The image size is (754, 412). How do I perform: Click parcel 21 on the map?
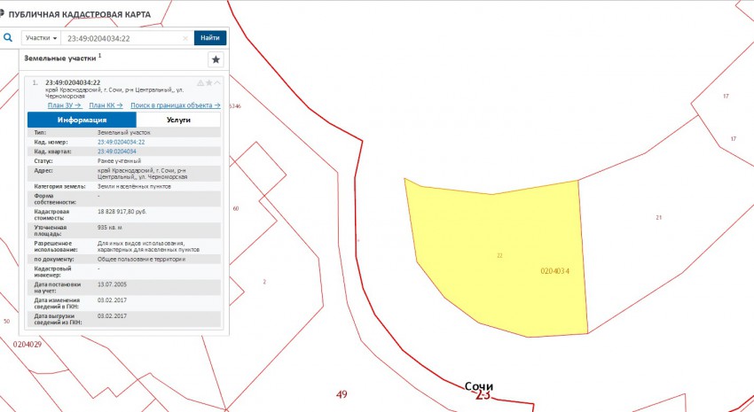[x=658, y=217]
